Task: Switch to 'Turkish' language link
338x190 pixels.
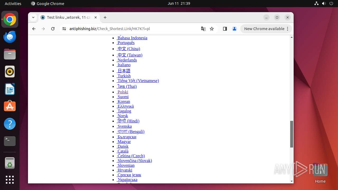Action: [x=124, y=76]
